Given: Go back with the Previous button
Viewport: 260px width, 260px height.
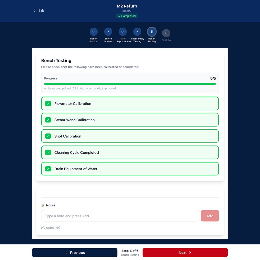Looking at the screenshot, I should pos(75,253).
